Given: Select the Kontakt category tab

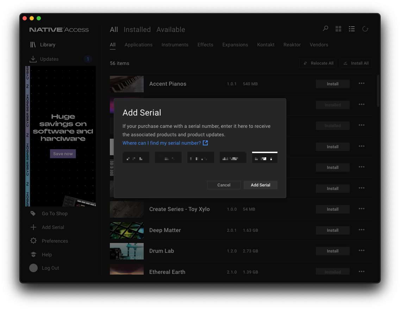Looking at the screenshot, I should click(x=265, y=45).
